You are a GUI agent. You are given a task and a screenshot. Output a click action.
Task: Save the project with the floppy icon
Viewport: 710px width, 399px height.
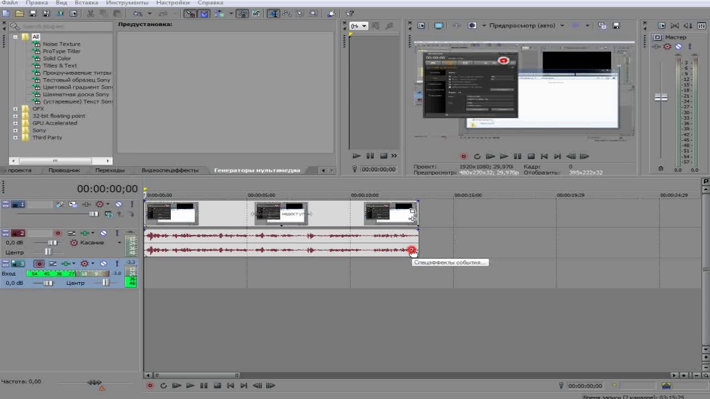pyautogui.click(x=33, y=13)
